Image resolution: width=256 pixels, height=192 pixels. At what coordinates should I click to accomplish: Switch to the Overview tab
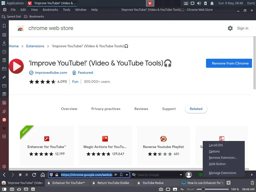point(69,109)
